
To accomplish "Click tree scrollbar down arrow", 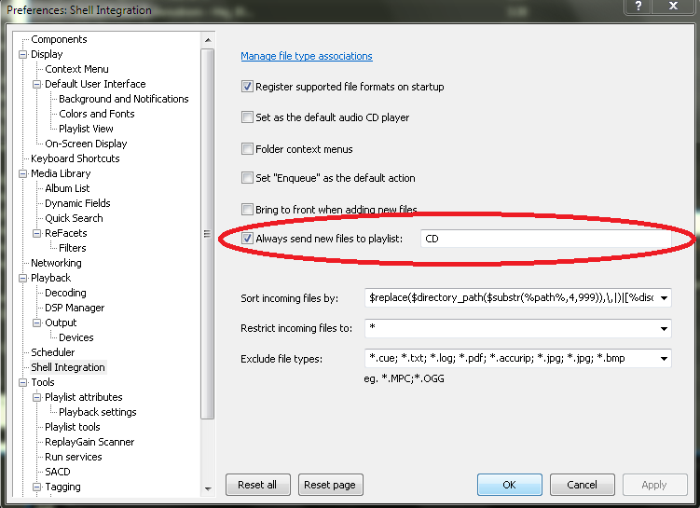I will tap(208, 488).
